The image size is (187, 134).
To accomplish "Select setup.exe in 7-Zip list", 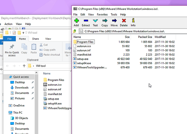I will 83,59.
